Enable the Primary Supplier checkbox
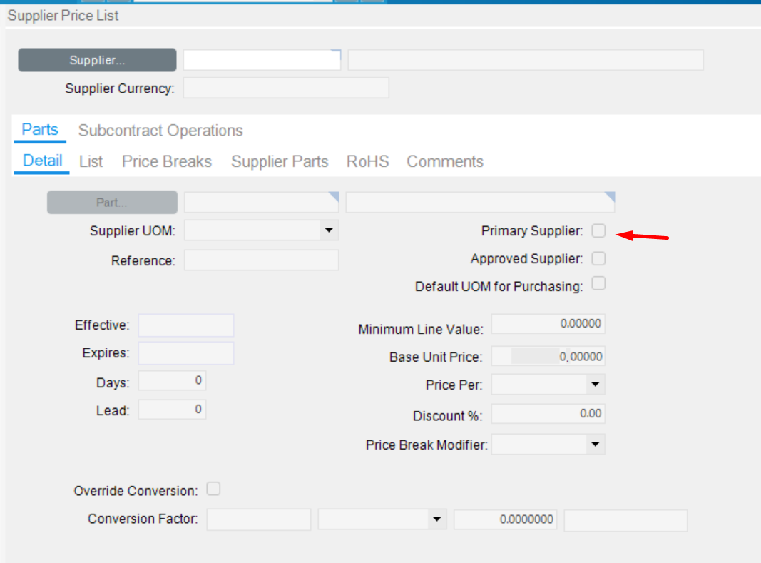 coord(598,230)
